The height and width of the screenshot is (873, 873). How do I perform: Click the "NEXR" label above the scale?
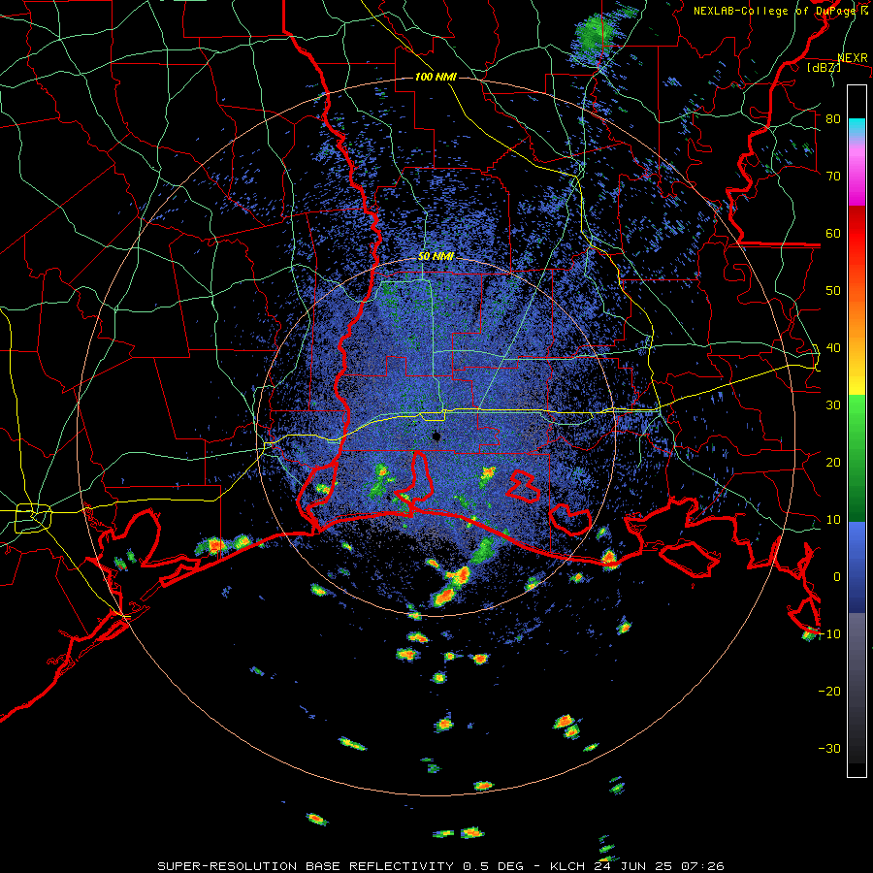click(x=853, y=57)
